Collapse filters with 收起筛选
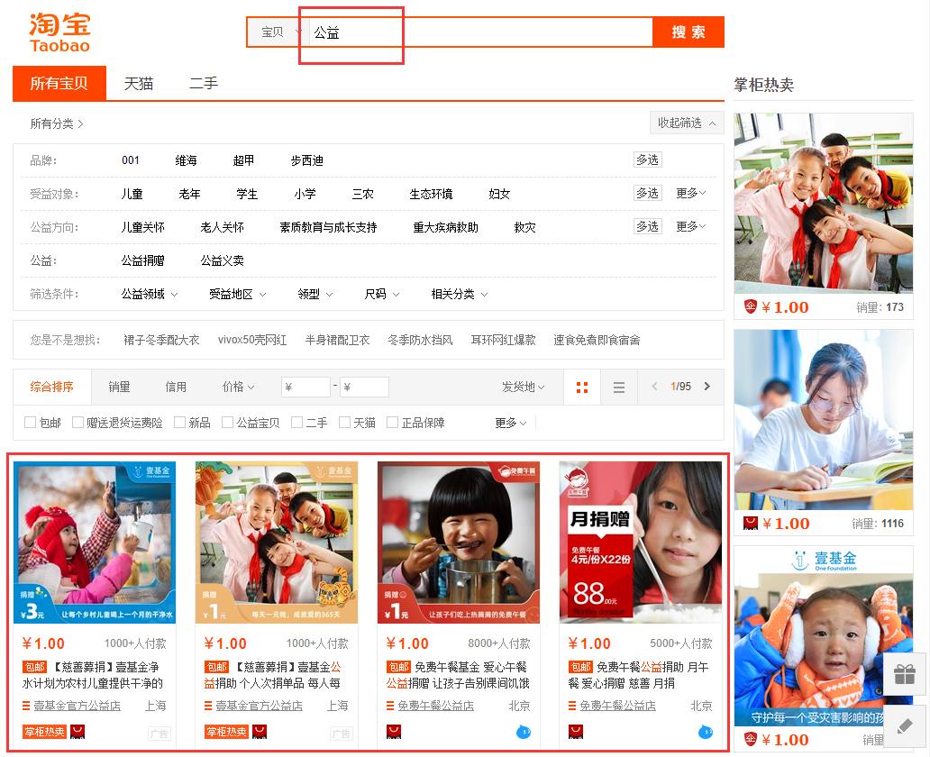Image resolution: width=930 pixels, height=757 pixels. click(x=686, y=123)
